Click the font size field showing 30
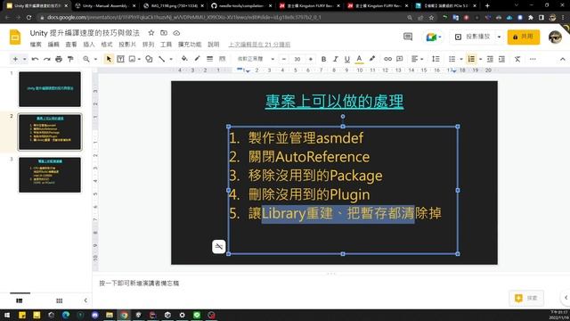570x321 pixels. (x=297, y=59)
